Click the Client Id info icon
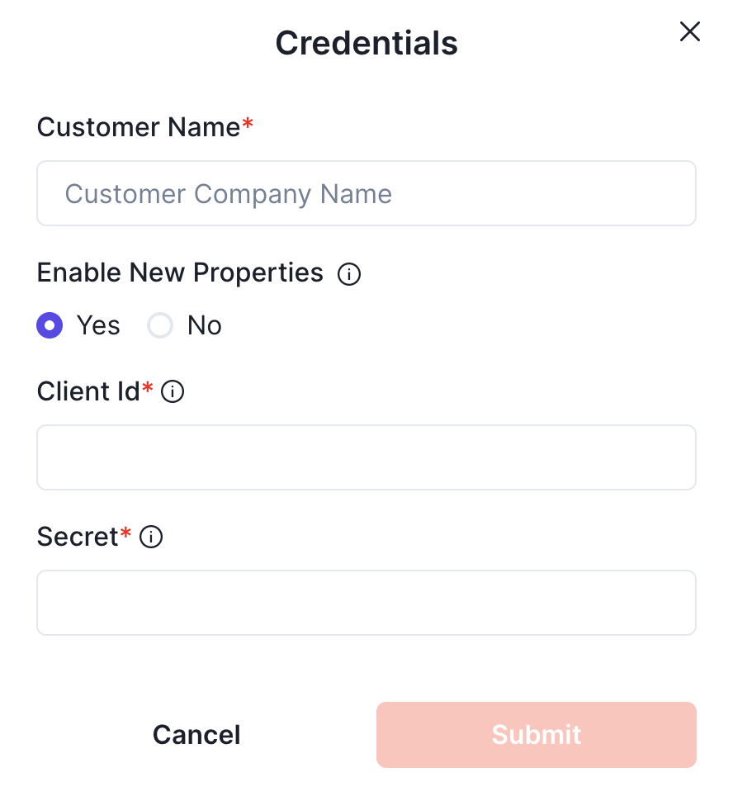The height and width of the screenshot is (791, 733). tap(173, 392)
